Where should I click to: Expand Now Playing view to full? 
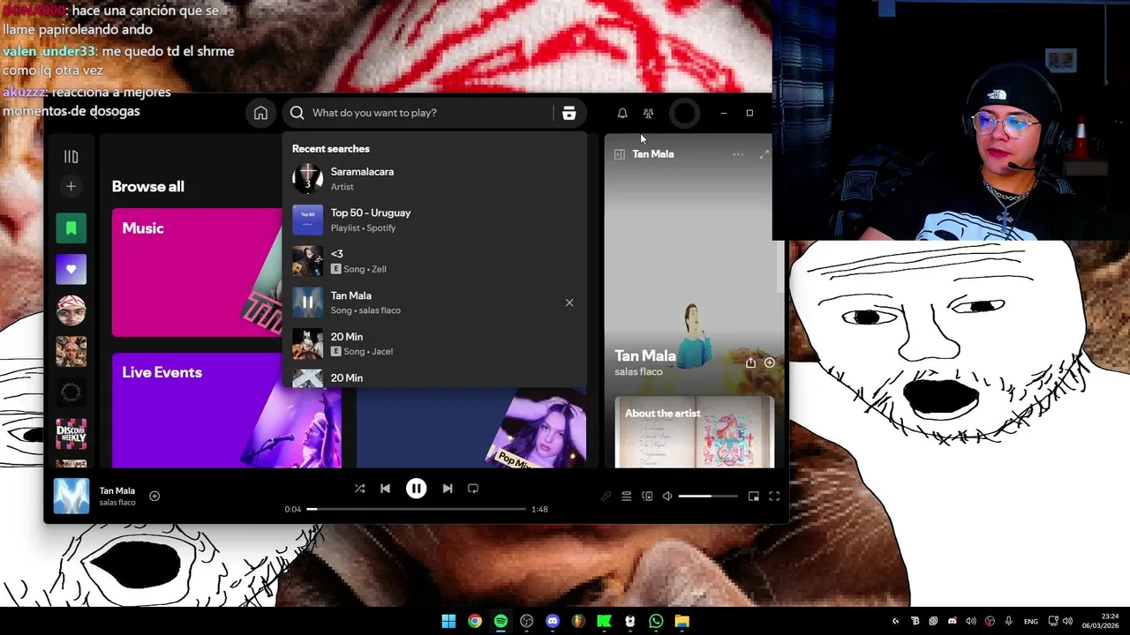pos(765,154)
